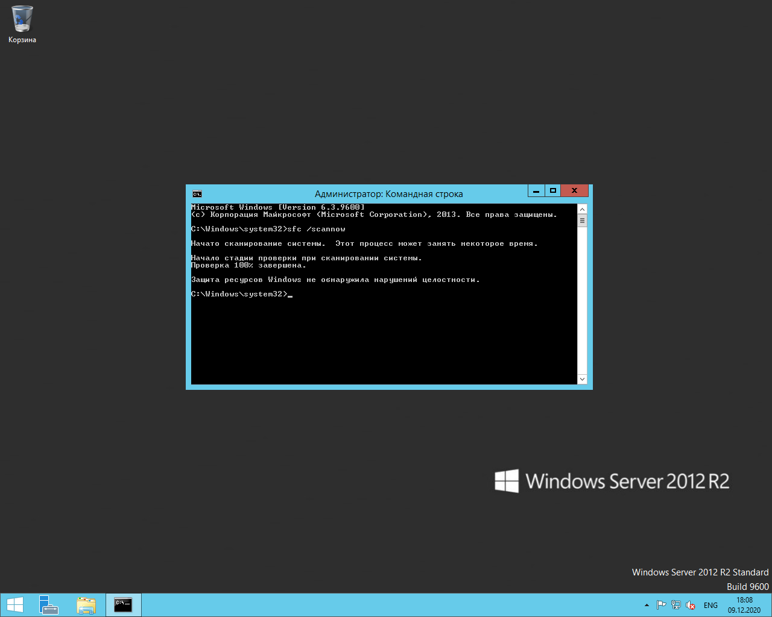This screenshot has width=772, height=617.
Task: Click the 'Начато сканирование системы' line
Action: [x=364, y=243]
